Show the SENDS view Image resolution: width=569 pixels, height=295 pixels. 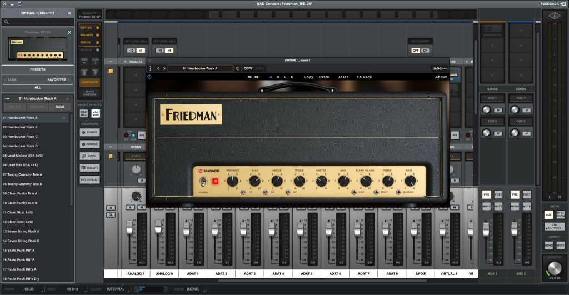tap(89, 42)
